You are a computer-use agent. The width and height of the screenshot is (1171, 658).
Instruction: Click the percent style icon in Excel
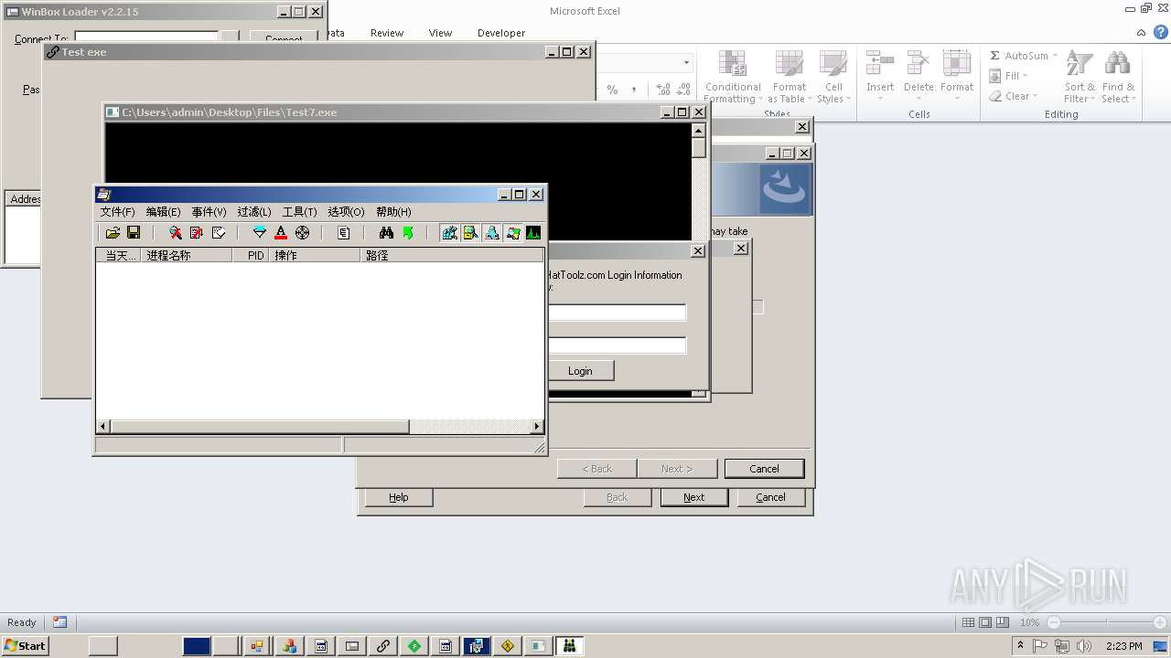pyautogui.click(x=612, y=90)
